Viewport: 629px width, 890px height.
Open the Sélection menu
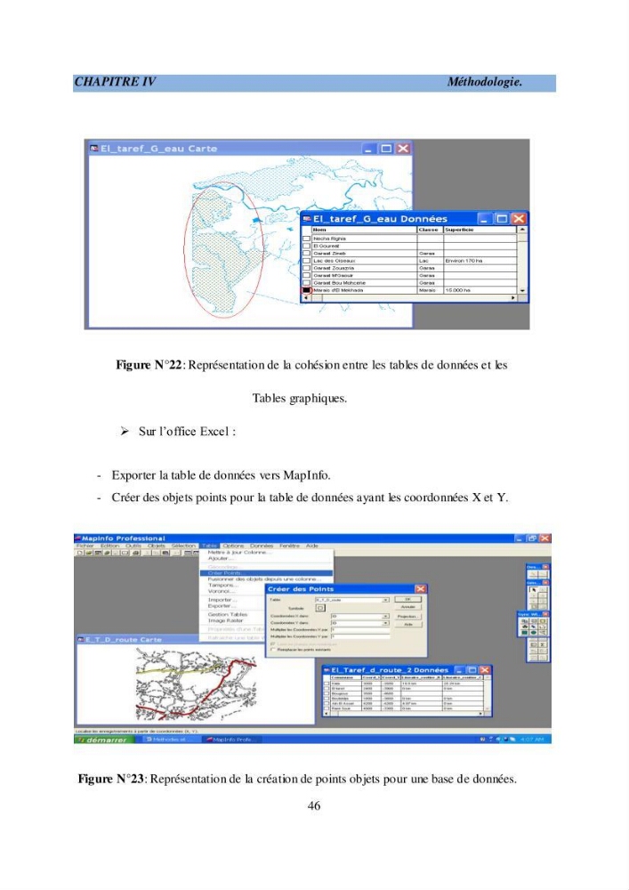coord(183,546)
